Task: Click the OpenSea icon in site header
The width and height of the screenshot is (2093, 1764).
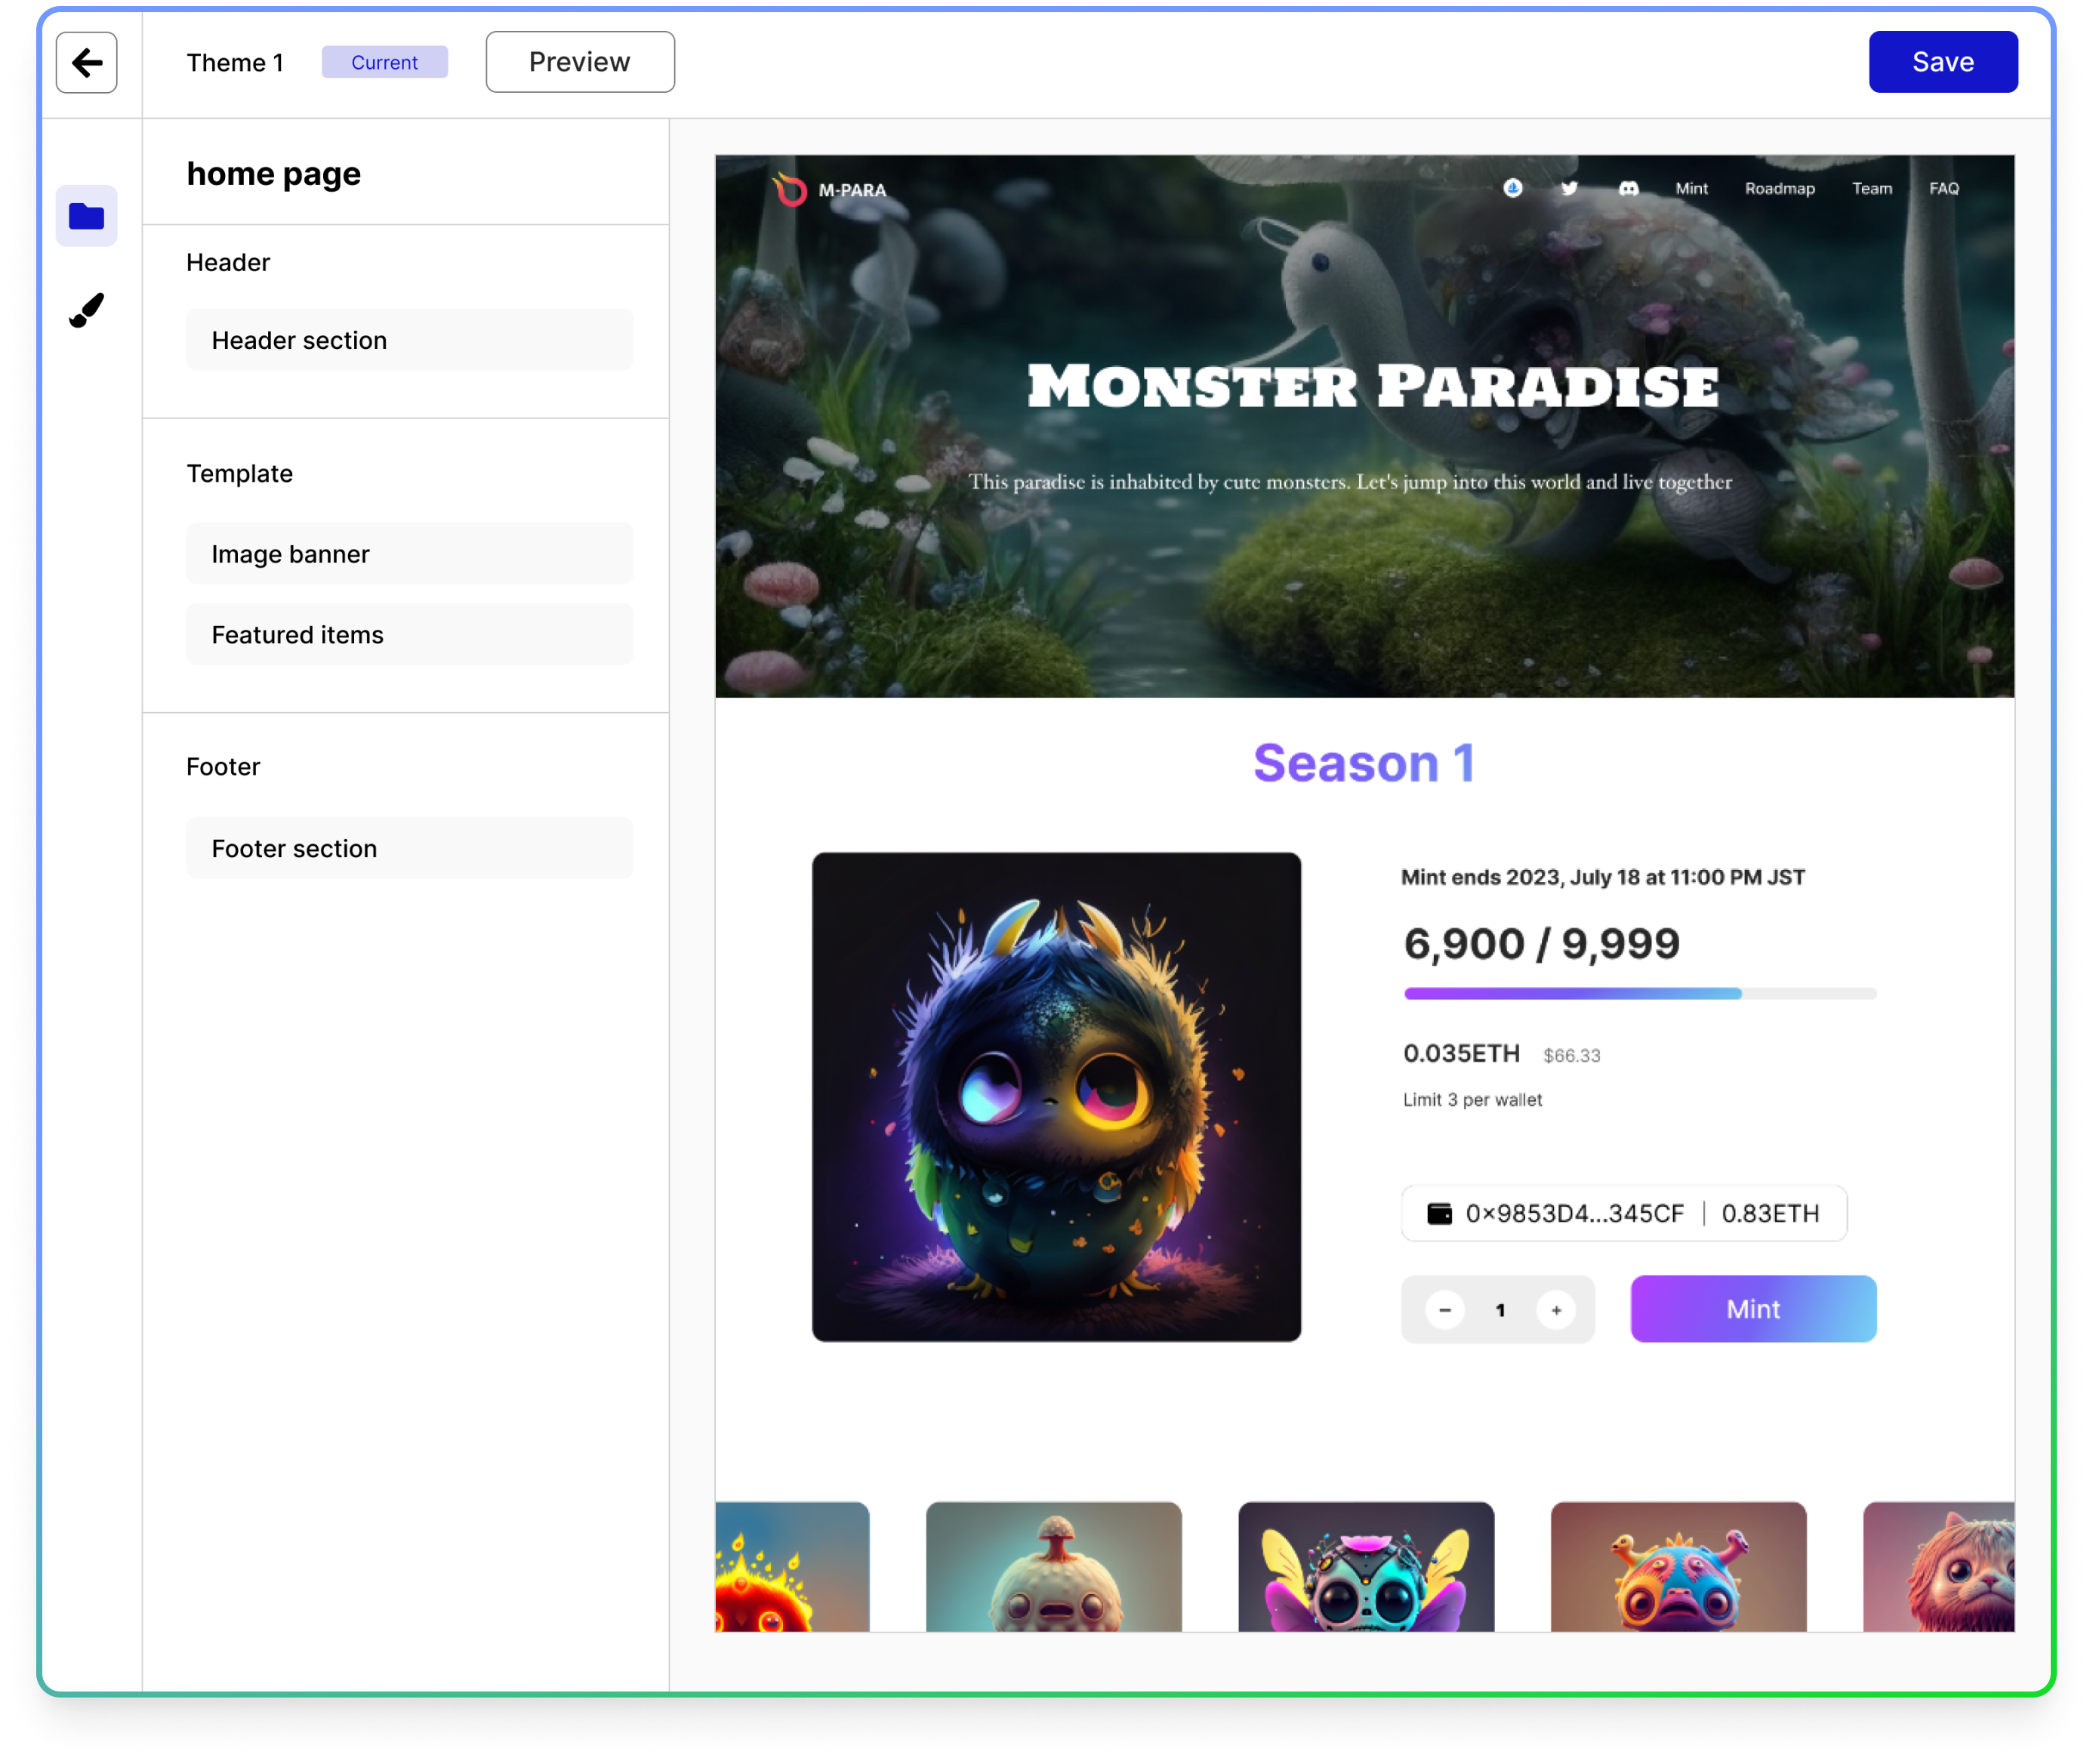Action: (x=1512, y=188)
